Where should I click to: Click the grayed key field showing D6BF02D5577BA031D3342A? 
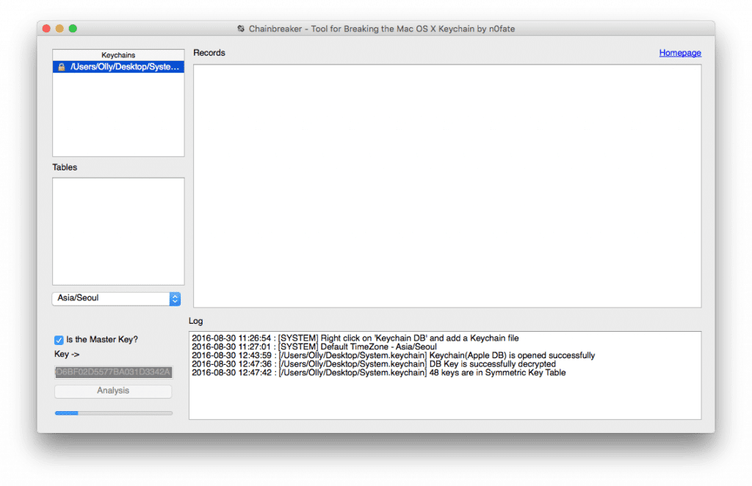112,371
